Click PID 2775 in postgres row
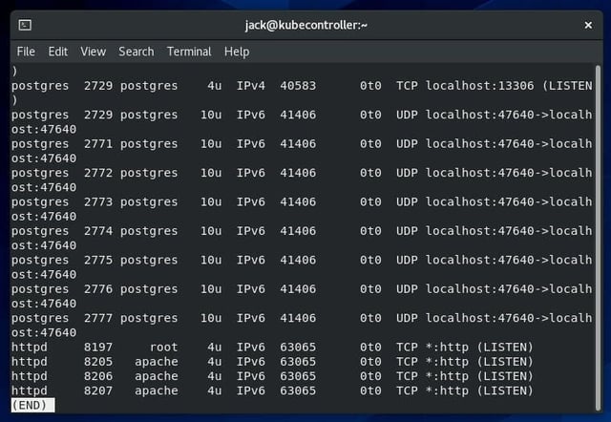 coord(98,260)
